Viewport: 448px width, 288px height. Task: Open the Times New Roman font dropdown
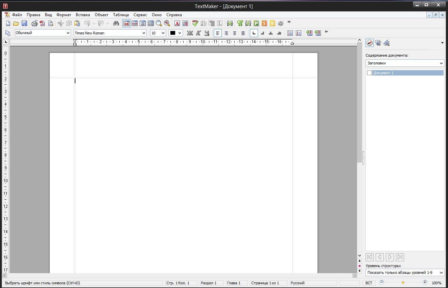tap(144, 33)
